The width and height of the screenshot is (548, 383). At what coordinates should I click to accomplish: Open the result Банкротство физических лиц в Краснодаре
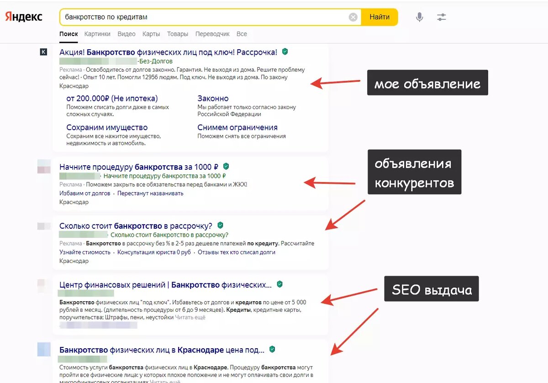coord(162,350)
